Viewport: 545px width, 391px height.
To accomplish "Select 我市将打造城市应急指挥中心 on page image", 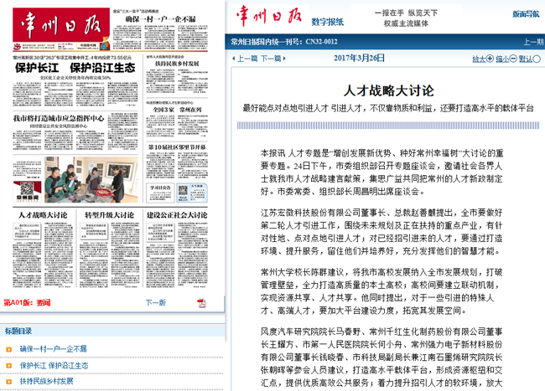I will click(58, 118).
